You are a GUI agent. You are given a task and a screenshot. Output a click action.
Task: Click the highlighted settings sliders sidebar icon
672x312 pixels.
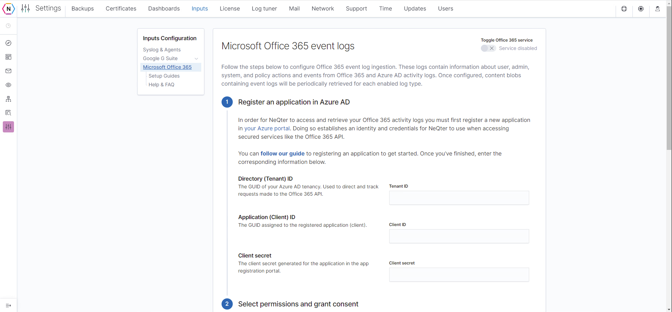(8, 127)
